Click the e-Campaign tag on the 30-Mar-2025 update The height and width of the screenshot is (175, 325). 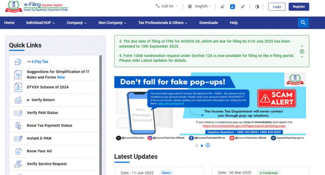(269, 173)
